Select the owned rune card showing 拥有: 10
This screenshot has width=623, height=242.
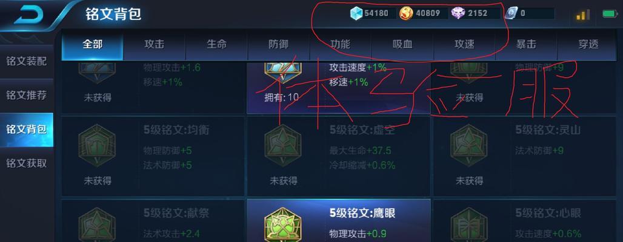click(339, 87)
